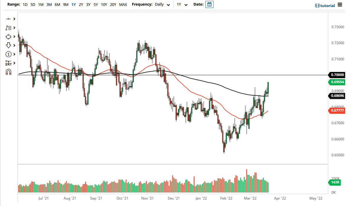347x206 pixels.
Task: Select the numbered callout tool
Action: pos(8,54)
